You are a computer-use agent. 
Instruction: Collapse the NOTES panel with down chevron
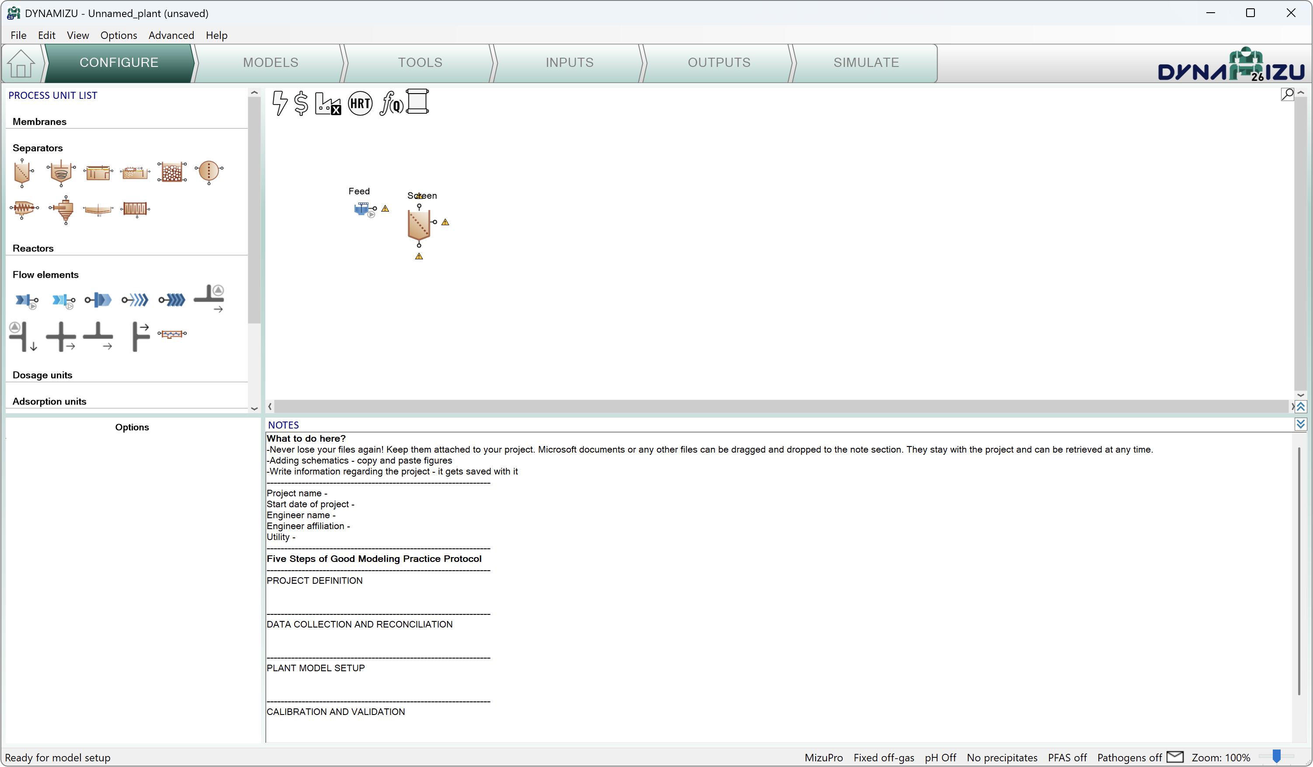click(1300, 424)
